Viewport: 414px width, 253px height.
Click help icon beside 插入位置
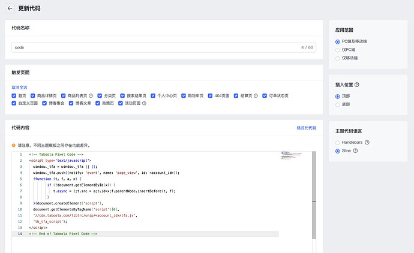pos(357,85)
